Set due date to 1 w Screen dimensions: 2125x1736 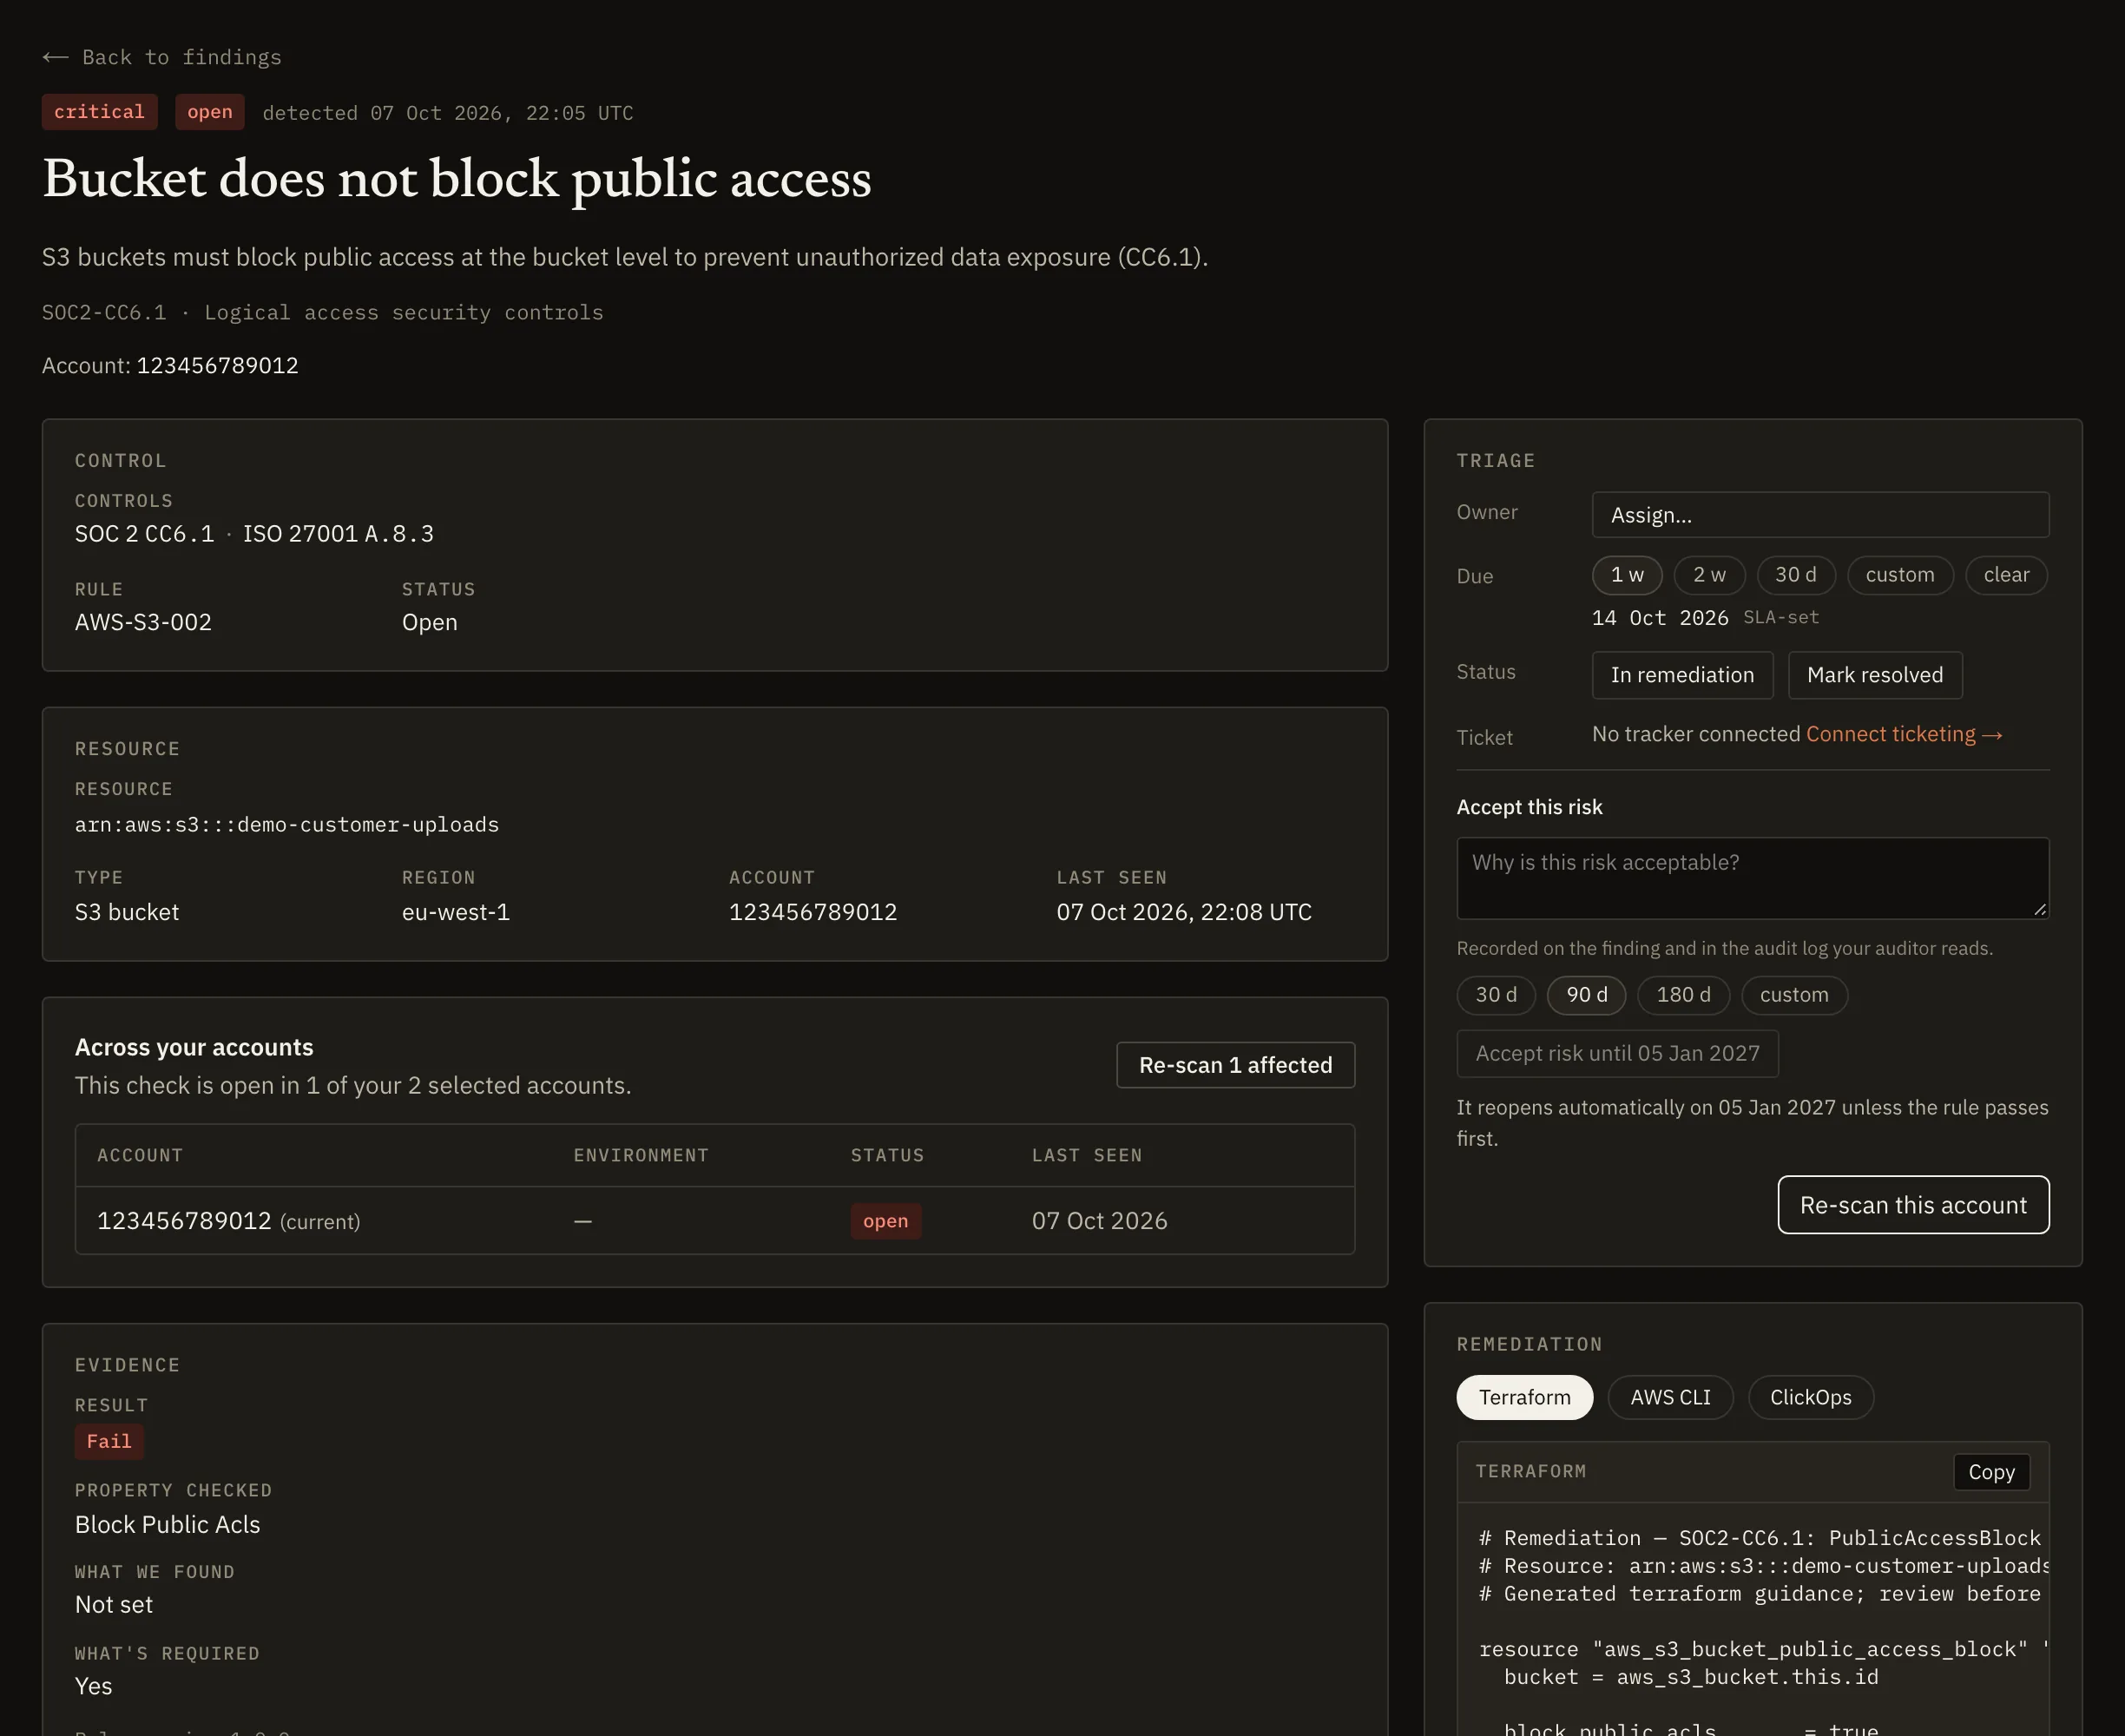(1627, 575)
